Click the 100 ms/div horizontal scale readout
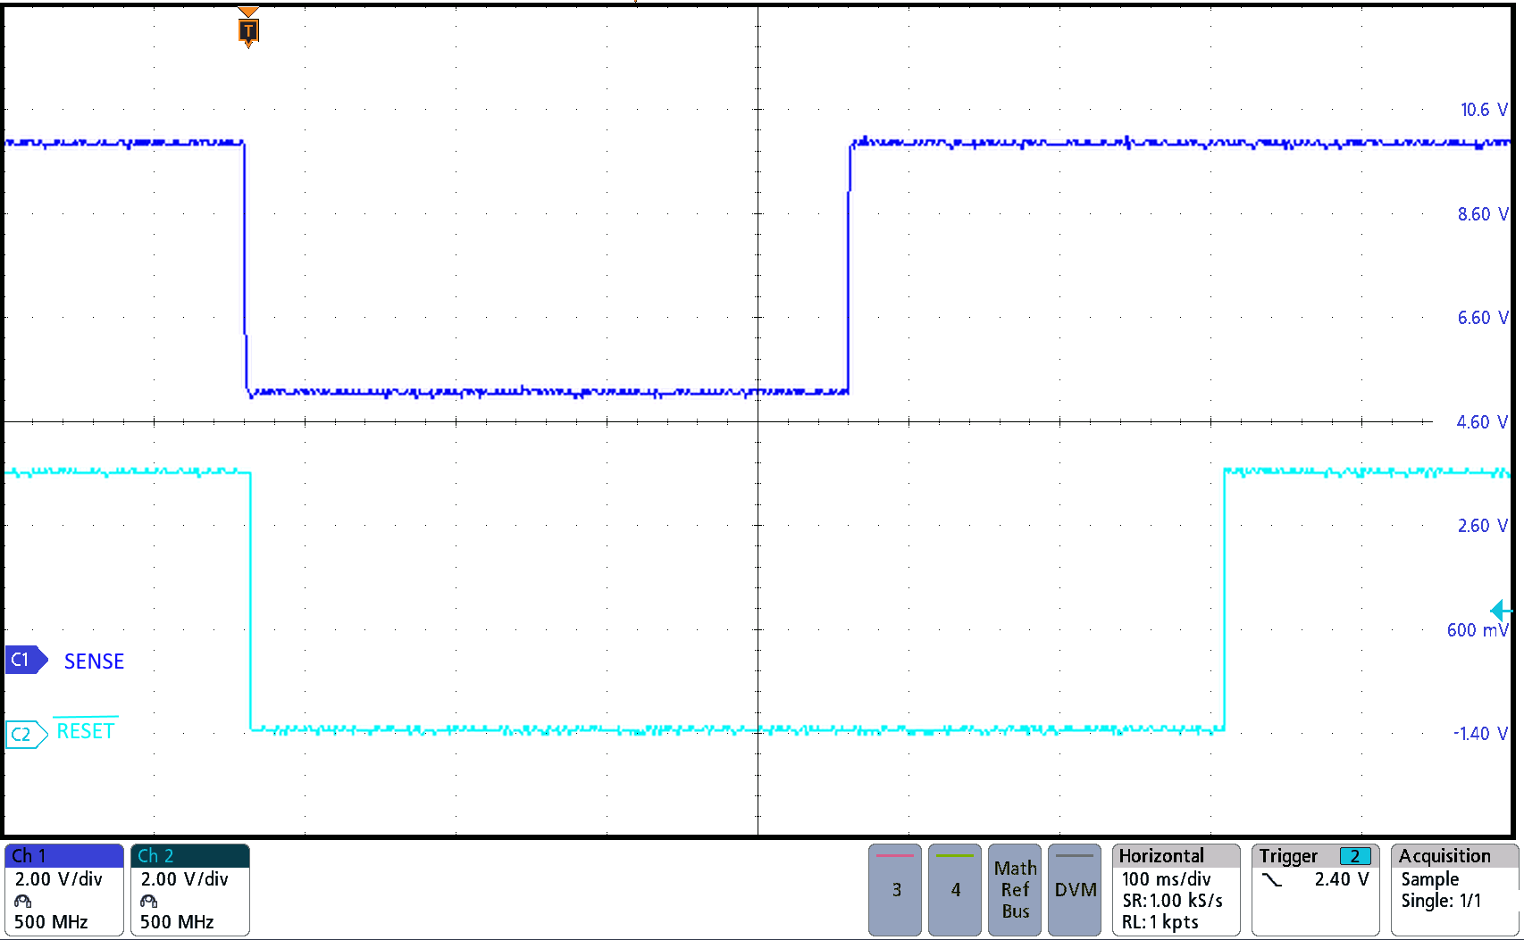Image resolution: width=1524 pixels, height=940 pixels. 1166,879
